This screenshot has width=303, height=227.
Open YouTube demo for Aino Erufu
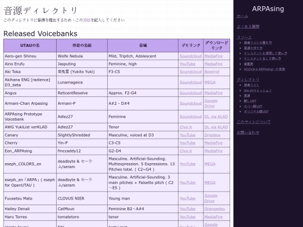click(x=187, y=64)
